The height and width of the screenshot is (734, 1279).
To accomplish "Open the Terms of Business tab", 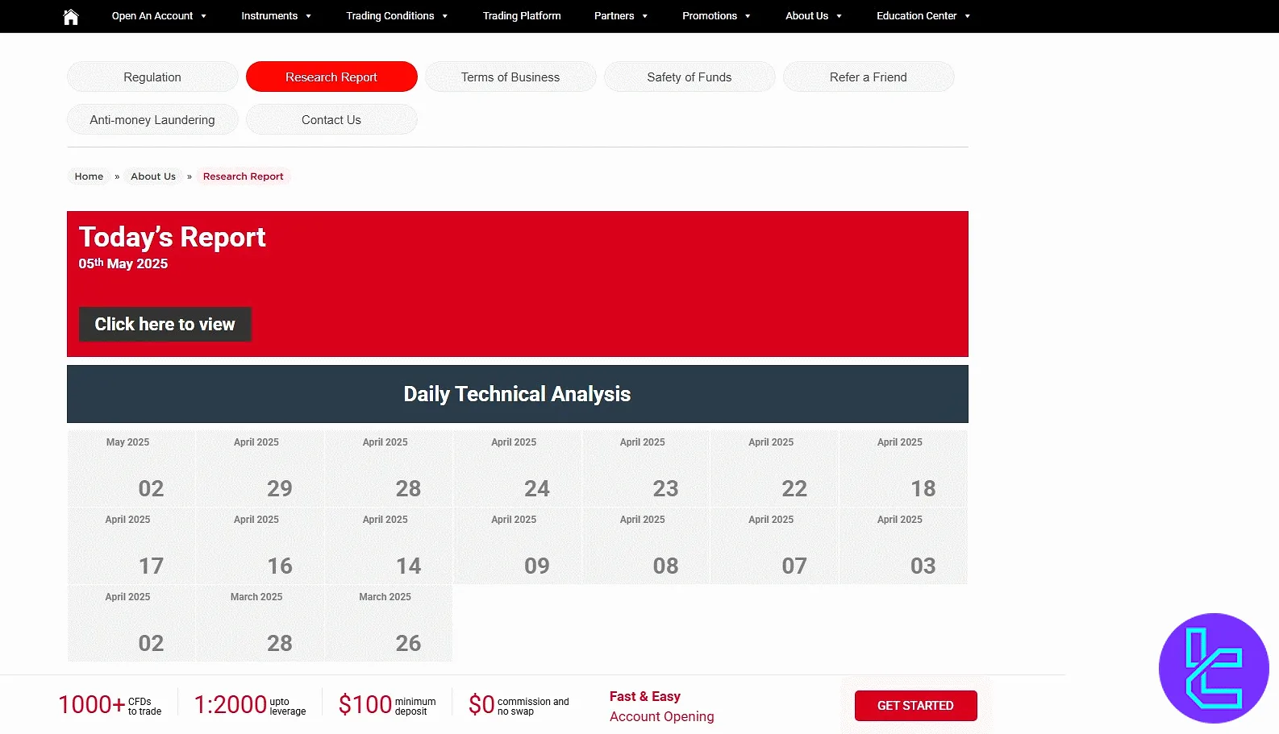I will [510, 77].
